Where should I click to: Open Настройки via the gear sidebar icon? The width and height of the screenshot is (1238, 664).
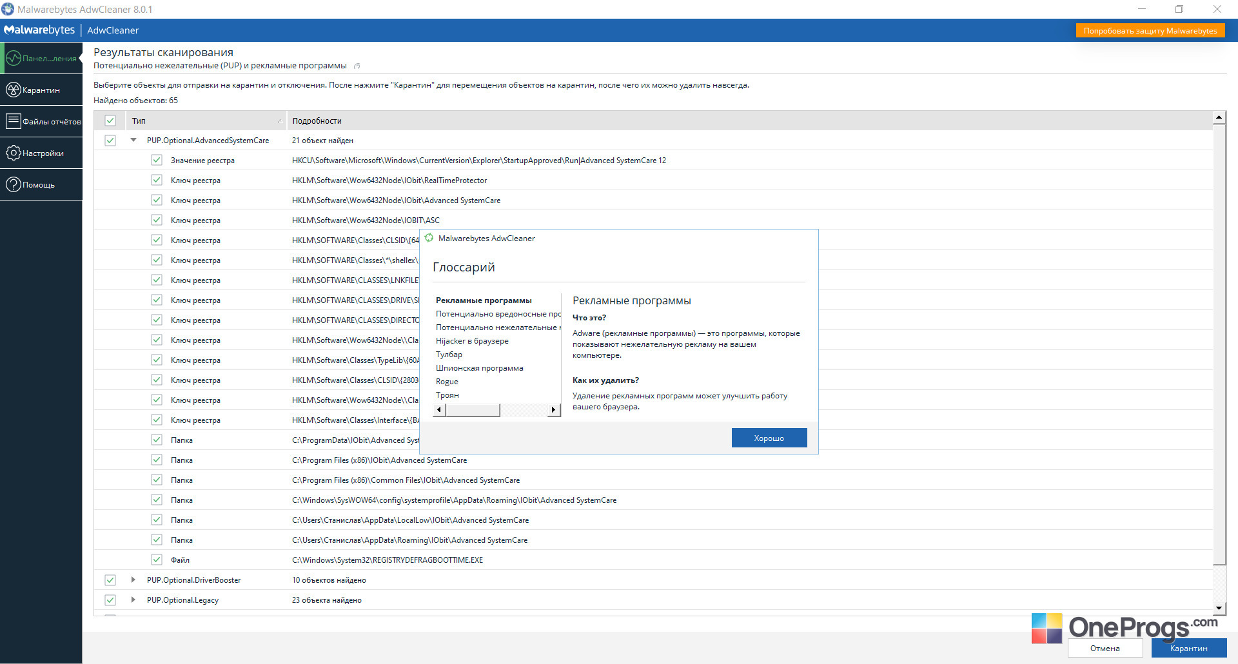14,153
